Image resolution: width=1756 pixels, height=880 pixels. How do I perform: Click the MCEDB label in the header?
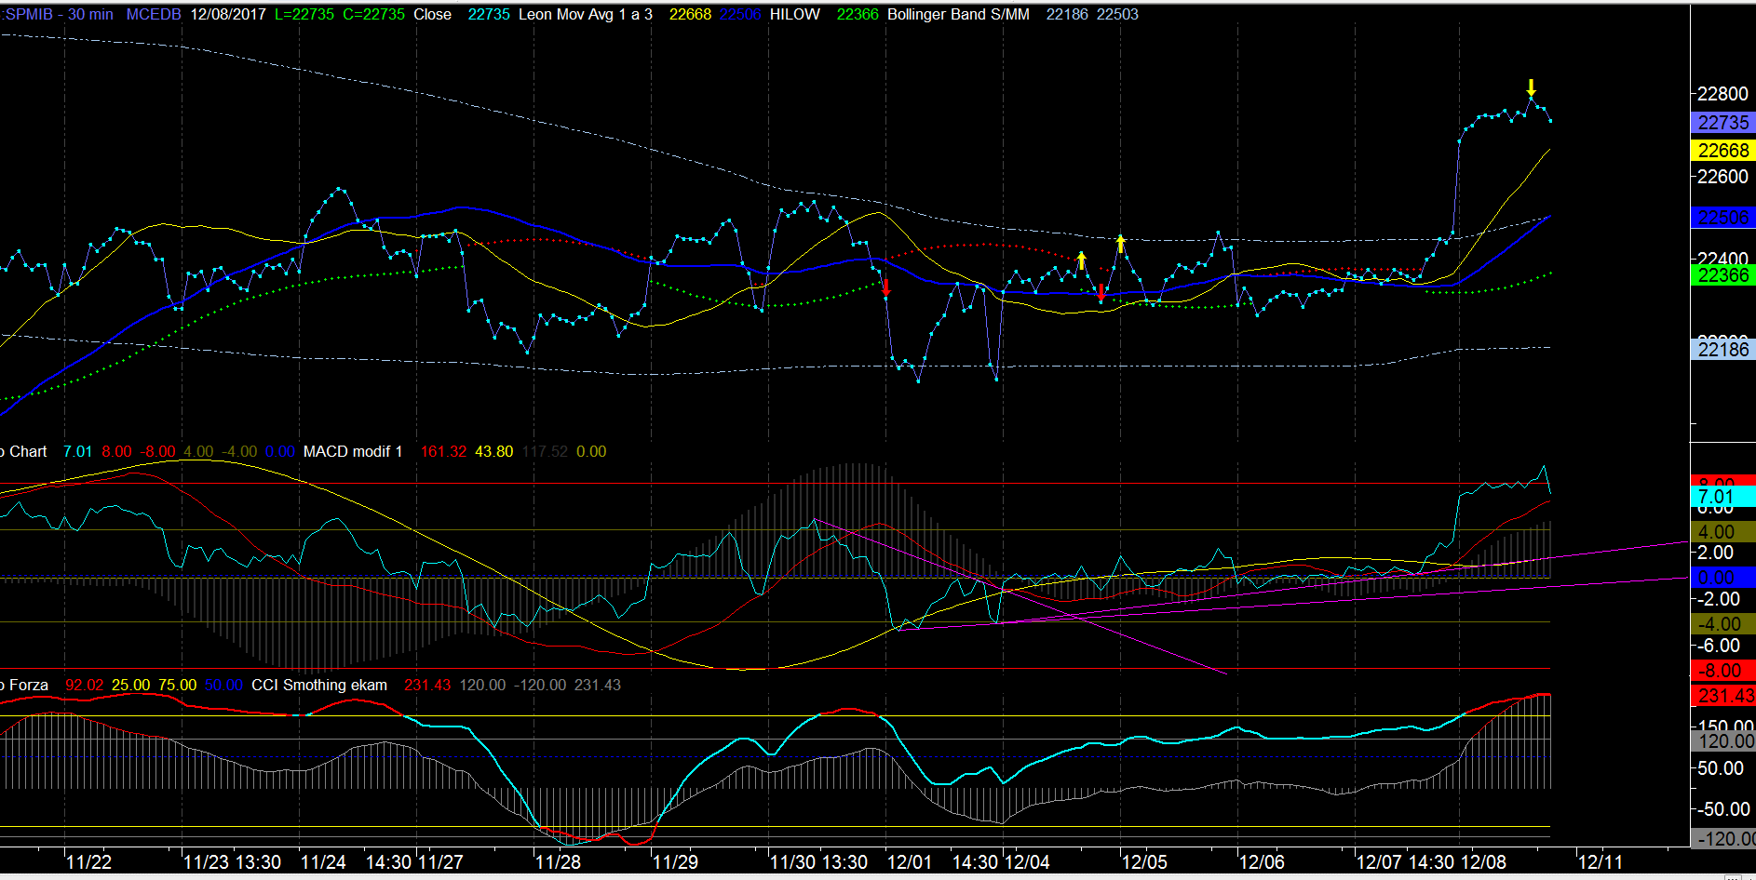[x=154, y=15]
